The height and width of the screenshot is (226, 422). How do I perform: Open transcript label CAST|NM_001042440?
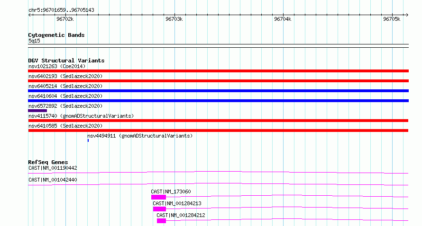[x=53, y=180]
